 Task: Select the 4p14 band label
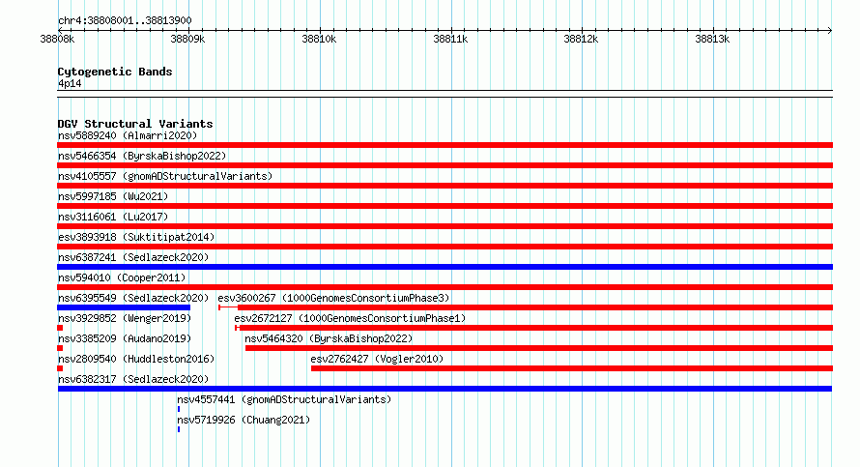click(70, 83)
